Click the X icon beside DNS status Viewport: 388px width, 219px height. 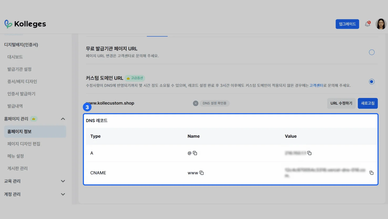pyautogui.click(x=196, y=103)
